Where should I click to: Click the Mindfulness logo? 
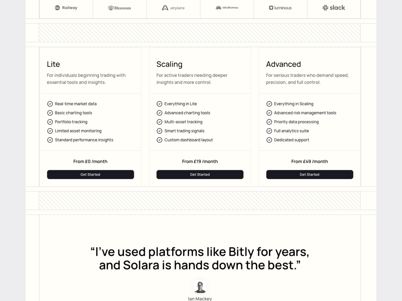[x=227, y=8]
